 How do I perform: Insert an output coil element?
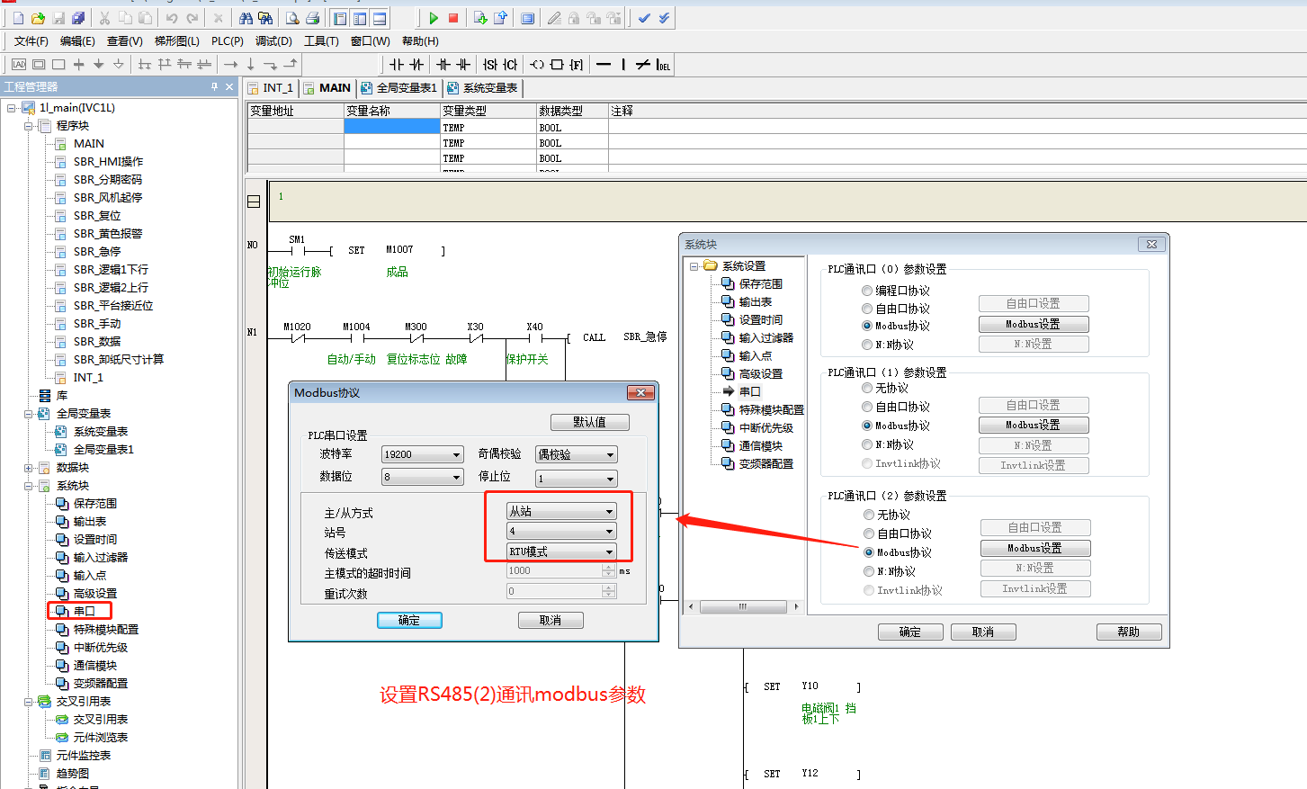537,65
